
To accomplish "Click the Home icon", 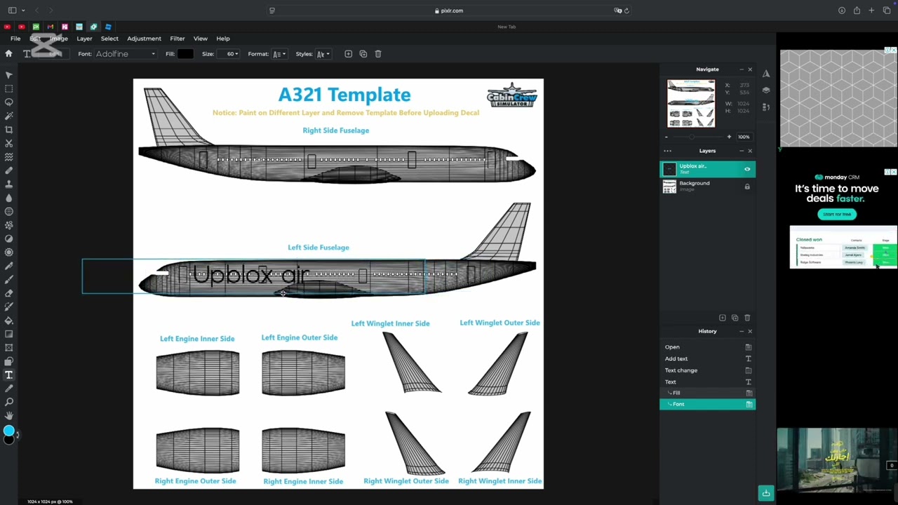I will [8, 54].
